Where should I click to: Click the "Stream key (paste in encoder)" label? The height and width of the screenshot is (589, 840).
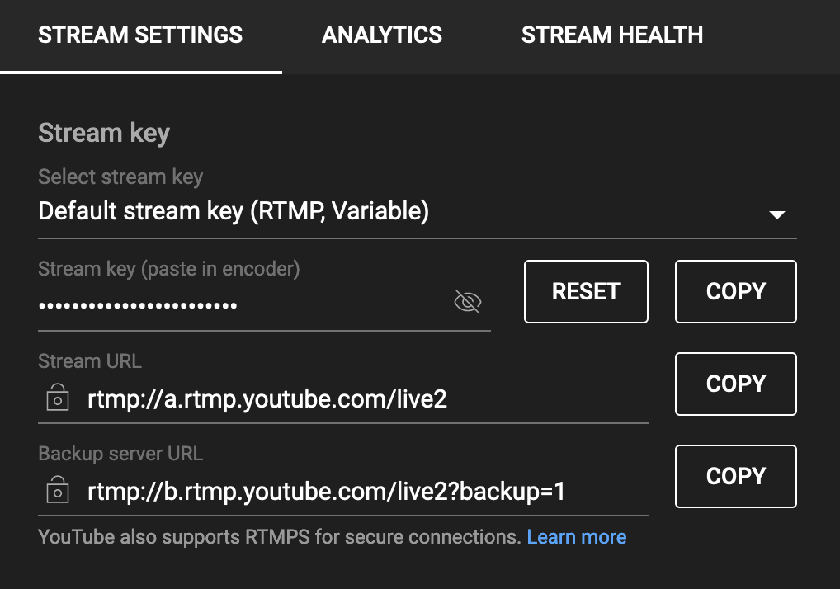pos(168,268)
